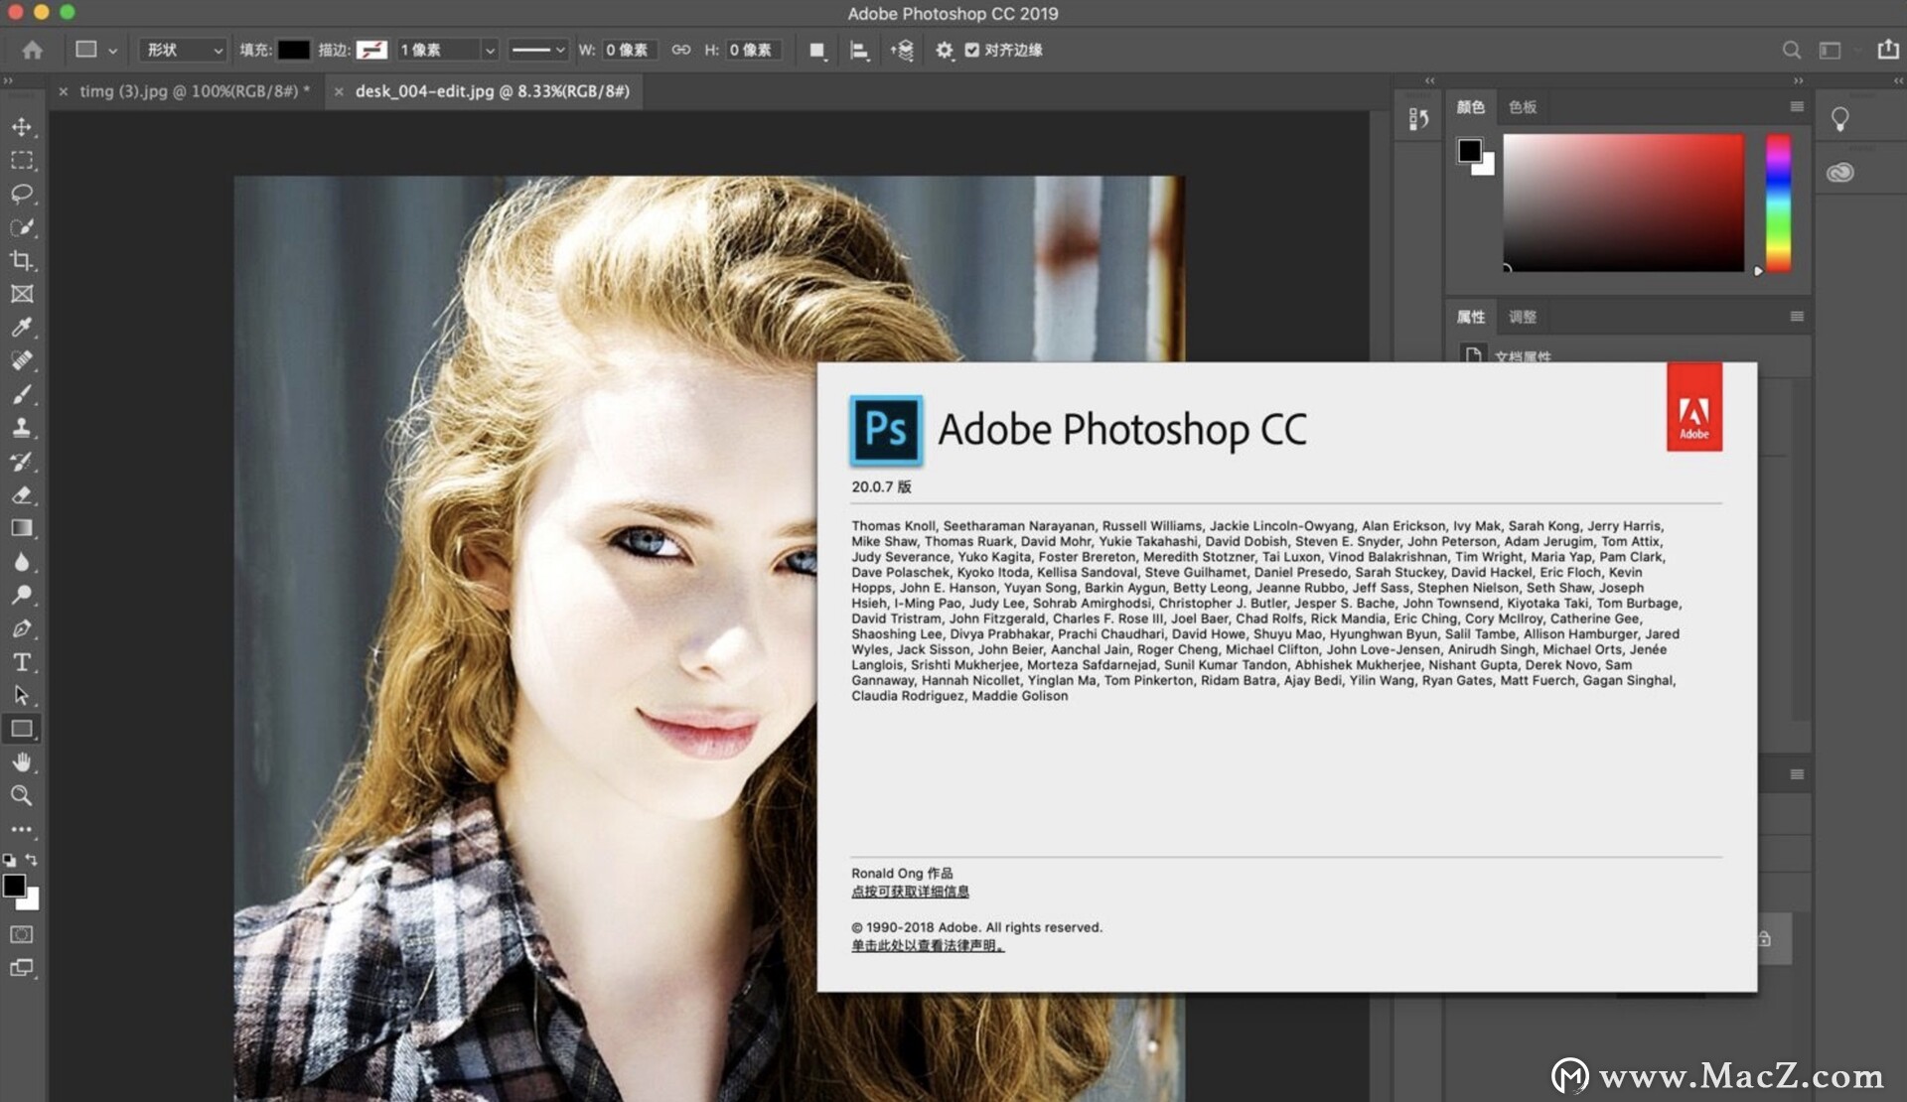This screenshot has height=1102, width=1907.
Task: Enable the 对齐边缘 checkbox
Action: (973, 50)
